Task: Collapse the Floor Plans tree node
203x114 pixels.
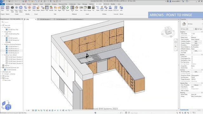Action: tap(3, 28)
